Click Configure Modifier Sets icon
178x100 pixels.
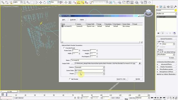175,33
